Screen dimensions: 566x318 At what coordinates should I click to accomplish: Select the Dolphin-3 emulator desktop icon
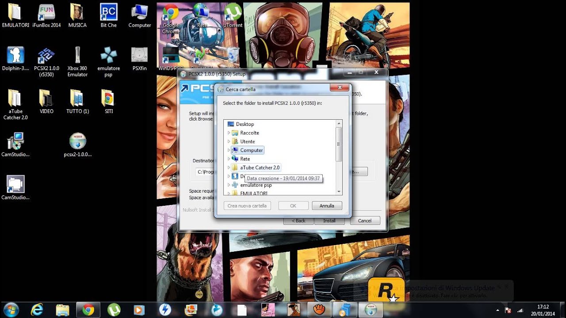click(x=15, y=59)
